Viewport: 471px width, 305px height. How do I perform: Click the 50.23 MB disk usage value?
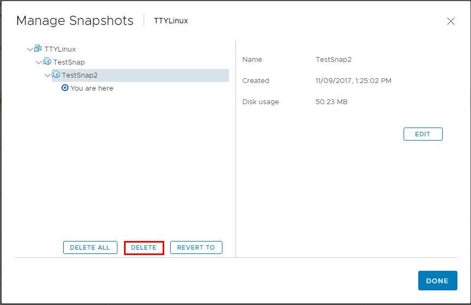click(331, 102)
